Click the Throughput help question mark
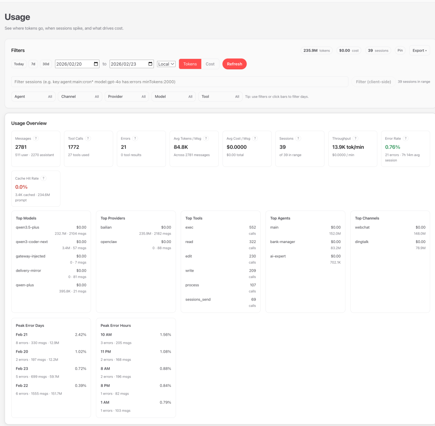Screen dimensions: 435x426 (x=355, y=139)
